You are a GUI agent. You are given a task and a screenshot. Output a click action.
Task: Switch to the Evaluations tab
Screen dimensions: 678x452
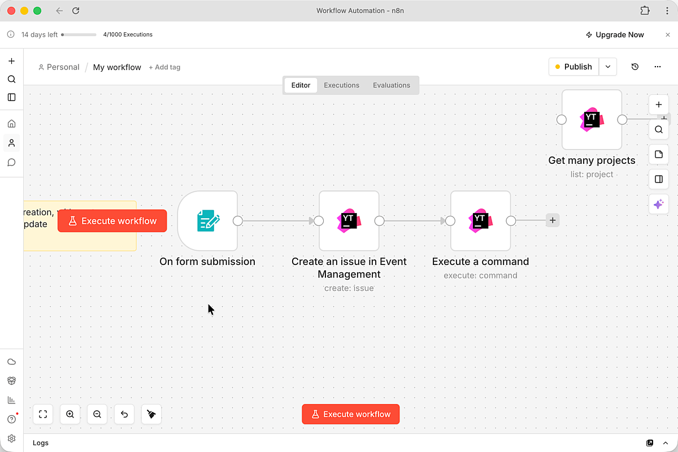point(391,85)
